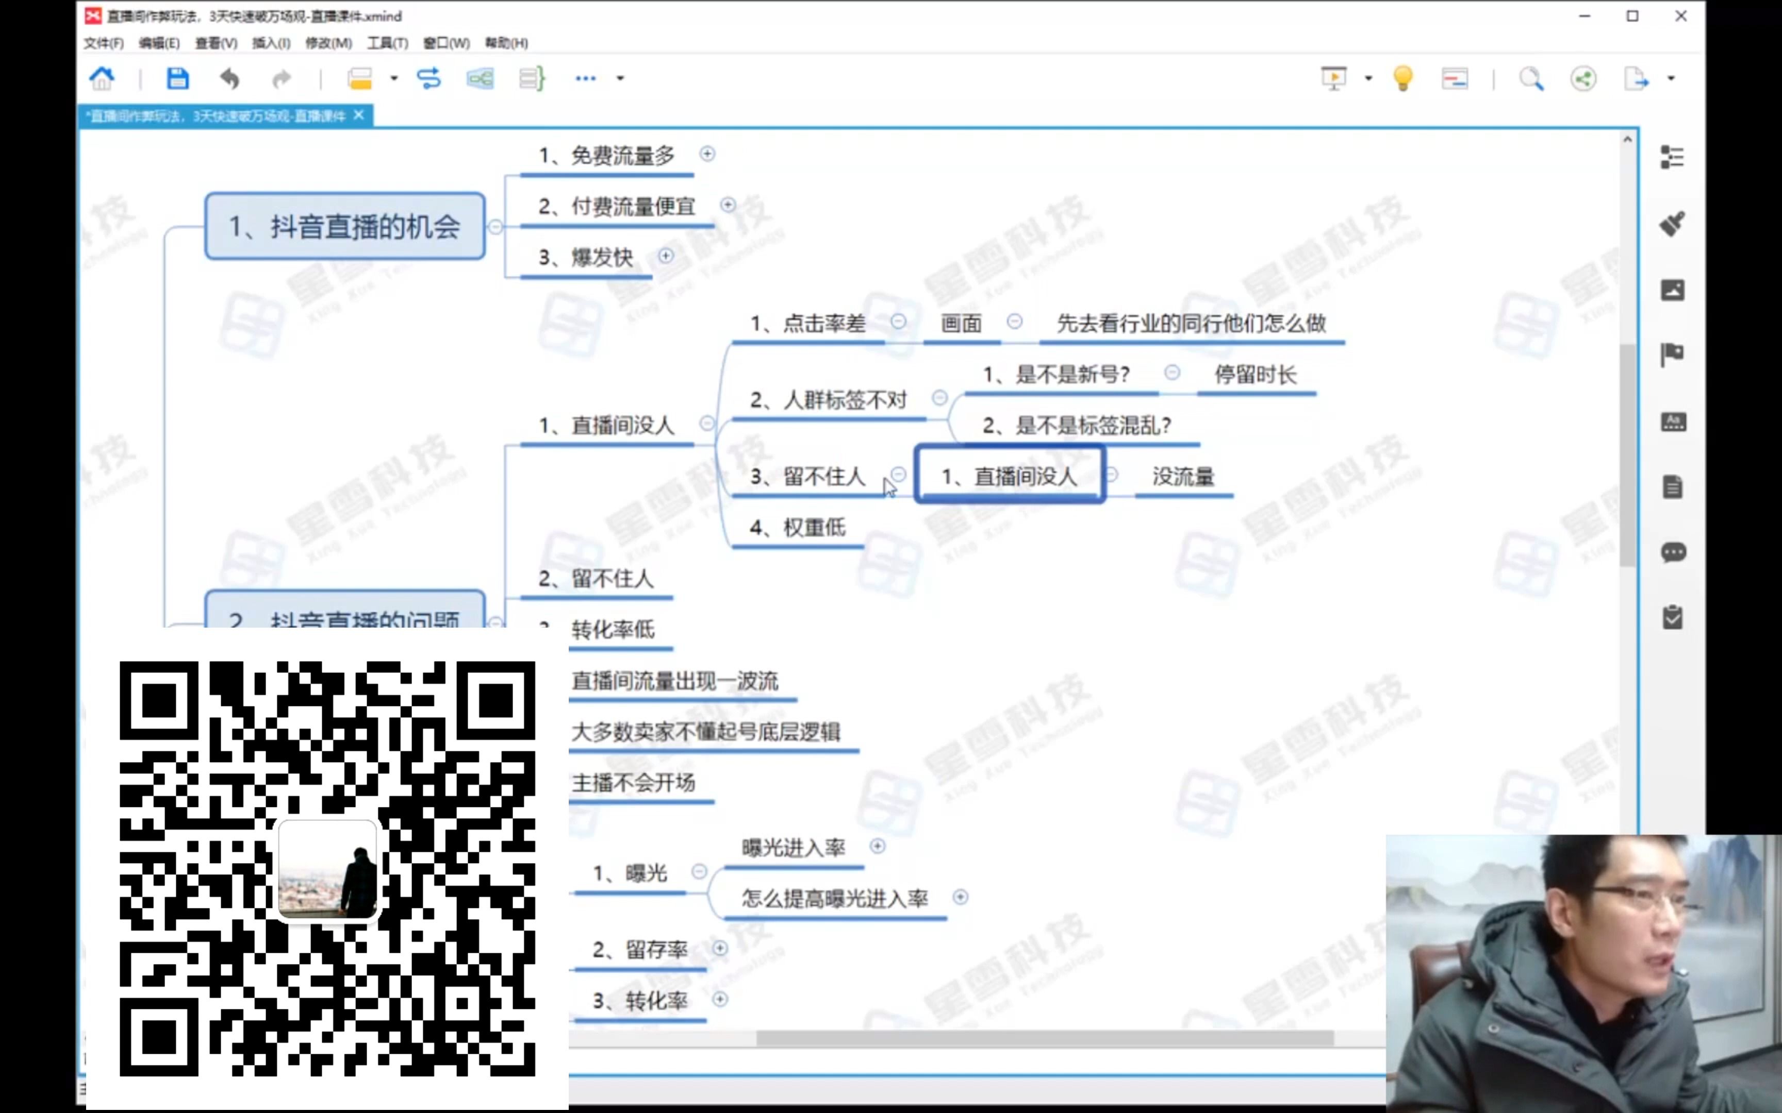Open topic insert dropdown arrow
The height and width of the screenshot is (1113, 1782).
coord(394,78)
